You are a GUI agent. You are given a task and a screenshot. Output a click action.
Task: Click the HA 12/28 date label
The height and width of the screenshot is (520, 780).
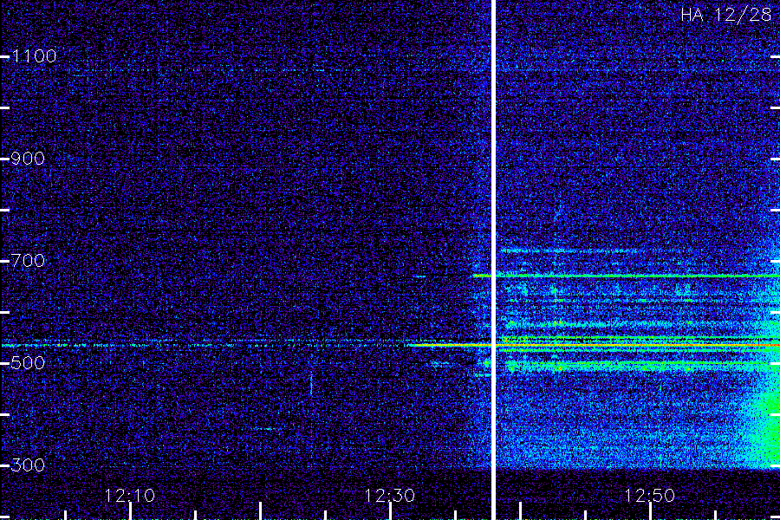(x=725, y=15)
